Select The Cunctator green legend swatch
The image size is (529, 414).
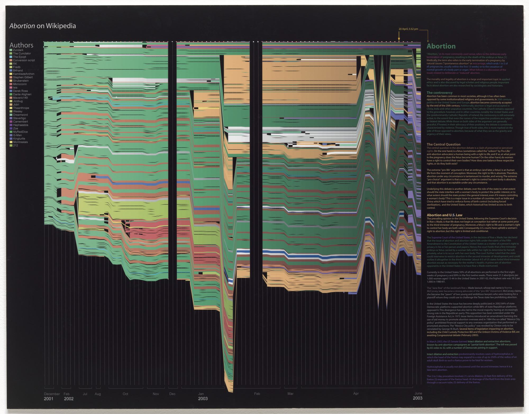(11, 53)
